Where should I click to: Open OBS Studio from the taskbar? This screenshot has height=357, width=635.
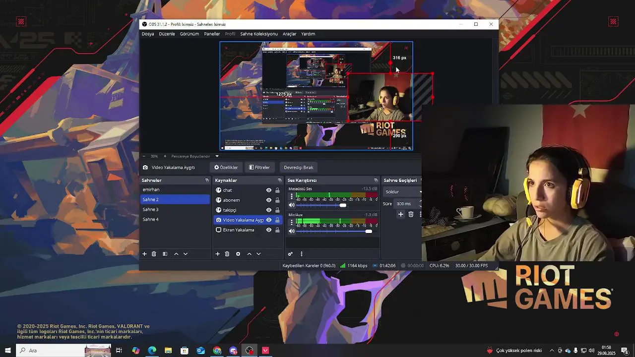(x=250, y=351)
